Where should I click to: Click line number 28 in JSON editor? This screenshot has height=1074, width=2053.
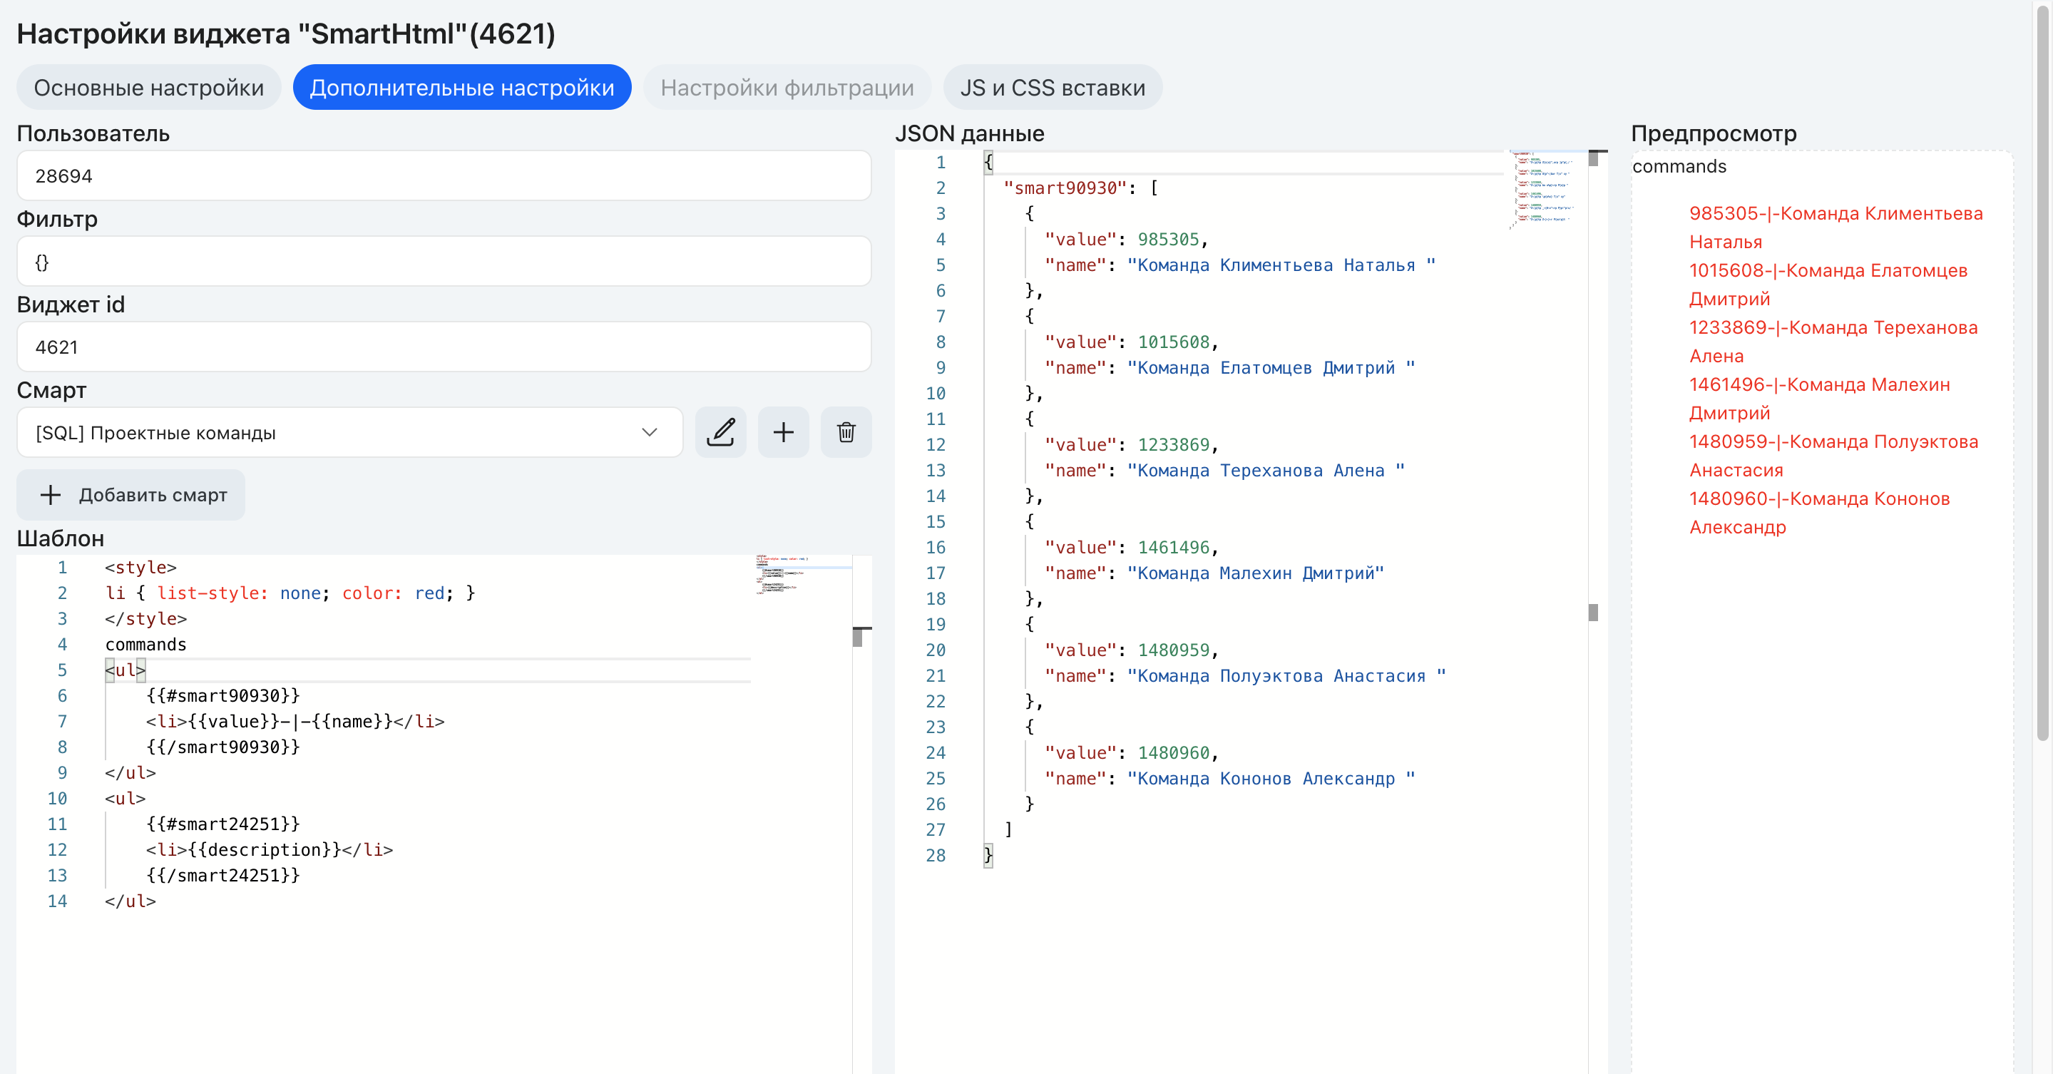[x=935, y=856]
